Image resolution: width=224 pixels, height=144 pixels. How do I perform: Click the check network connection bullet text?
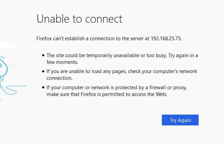coord(122,75)
